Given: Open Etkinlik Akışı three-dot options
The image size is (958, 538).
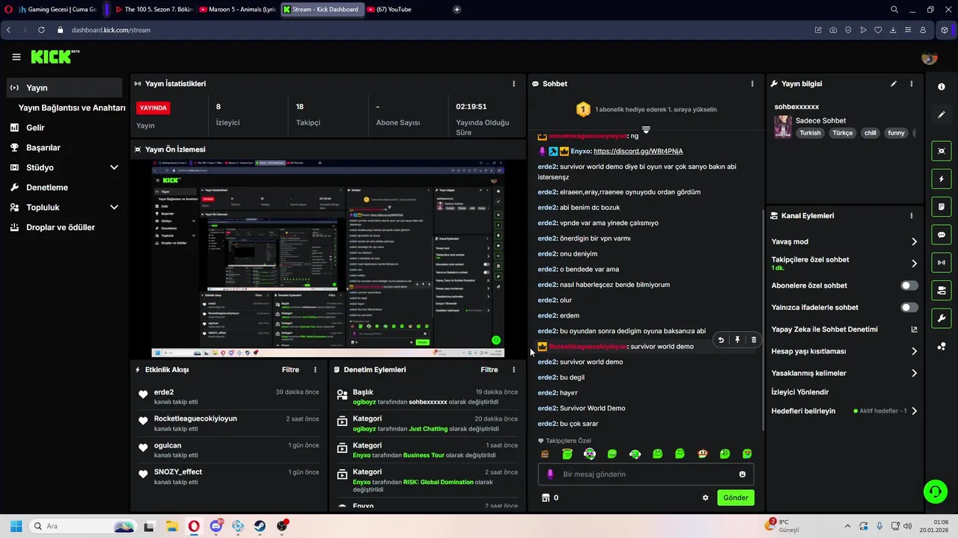Looking at the screenshot, I should click(x=315, y=370).
